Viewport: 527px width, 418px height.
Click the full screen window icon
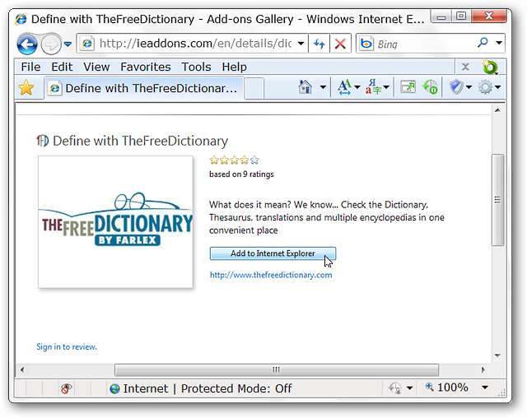408,87
